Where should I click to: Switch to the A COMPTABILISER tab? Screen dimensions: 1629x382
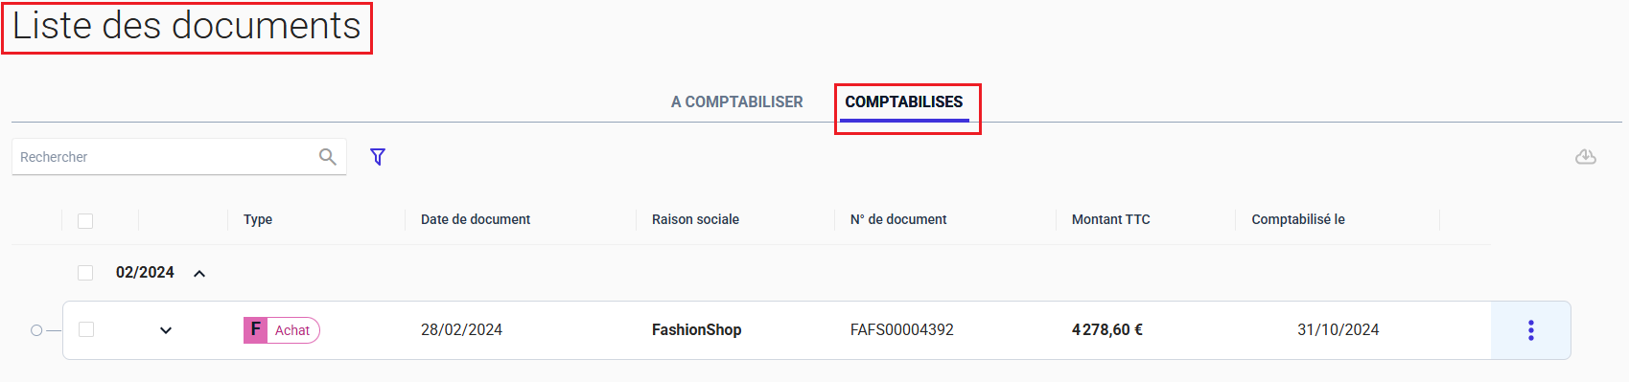click(x=736, y=101)
